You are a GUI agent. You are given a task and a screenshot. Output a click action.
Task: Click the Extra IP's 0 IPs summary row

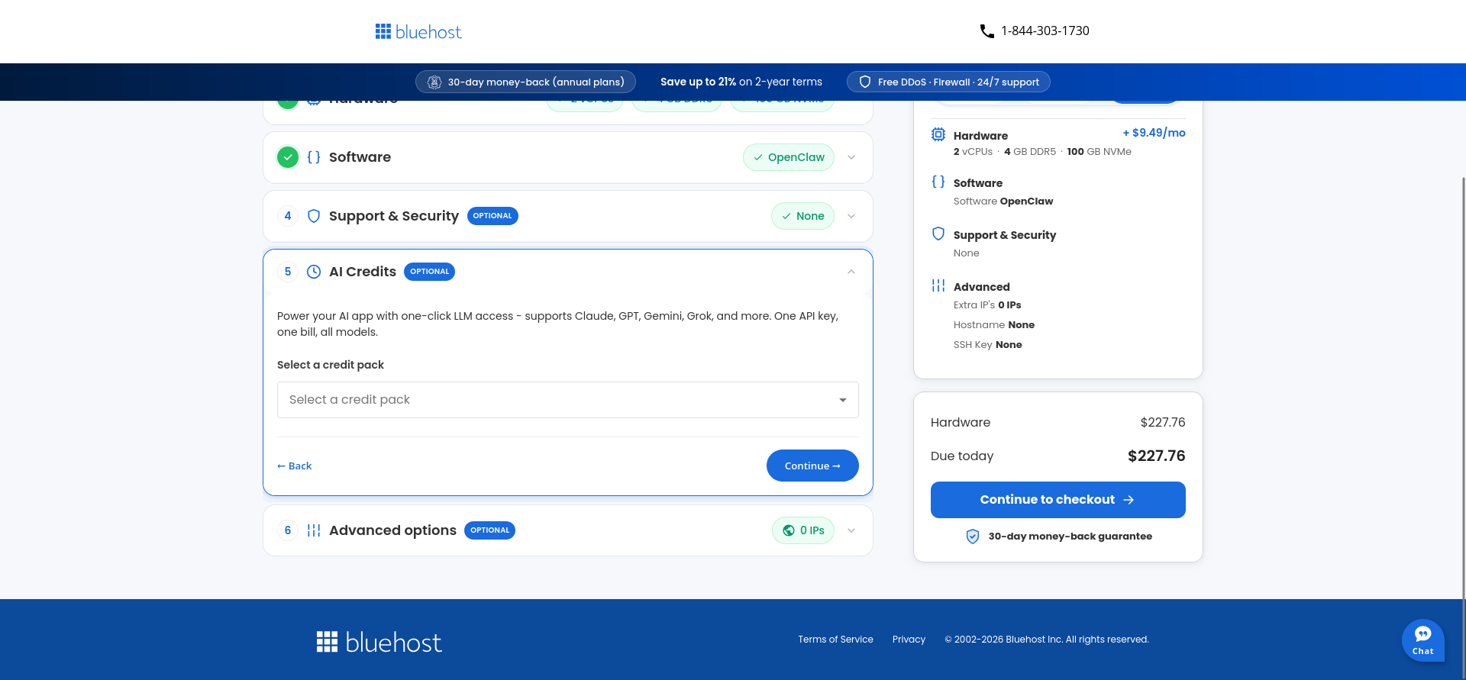click(987, 305)
